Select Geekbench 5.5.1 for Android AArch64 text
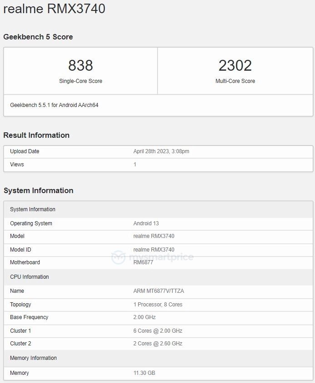Viewport: 315px width, 383px height. pyautogui.click(x=54, y=105)
